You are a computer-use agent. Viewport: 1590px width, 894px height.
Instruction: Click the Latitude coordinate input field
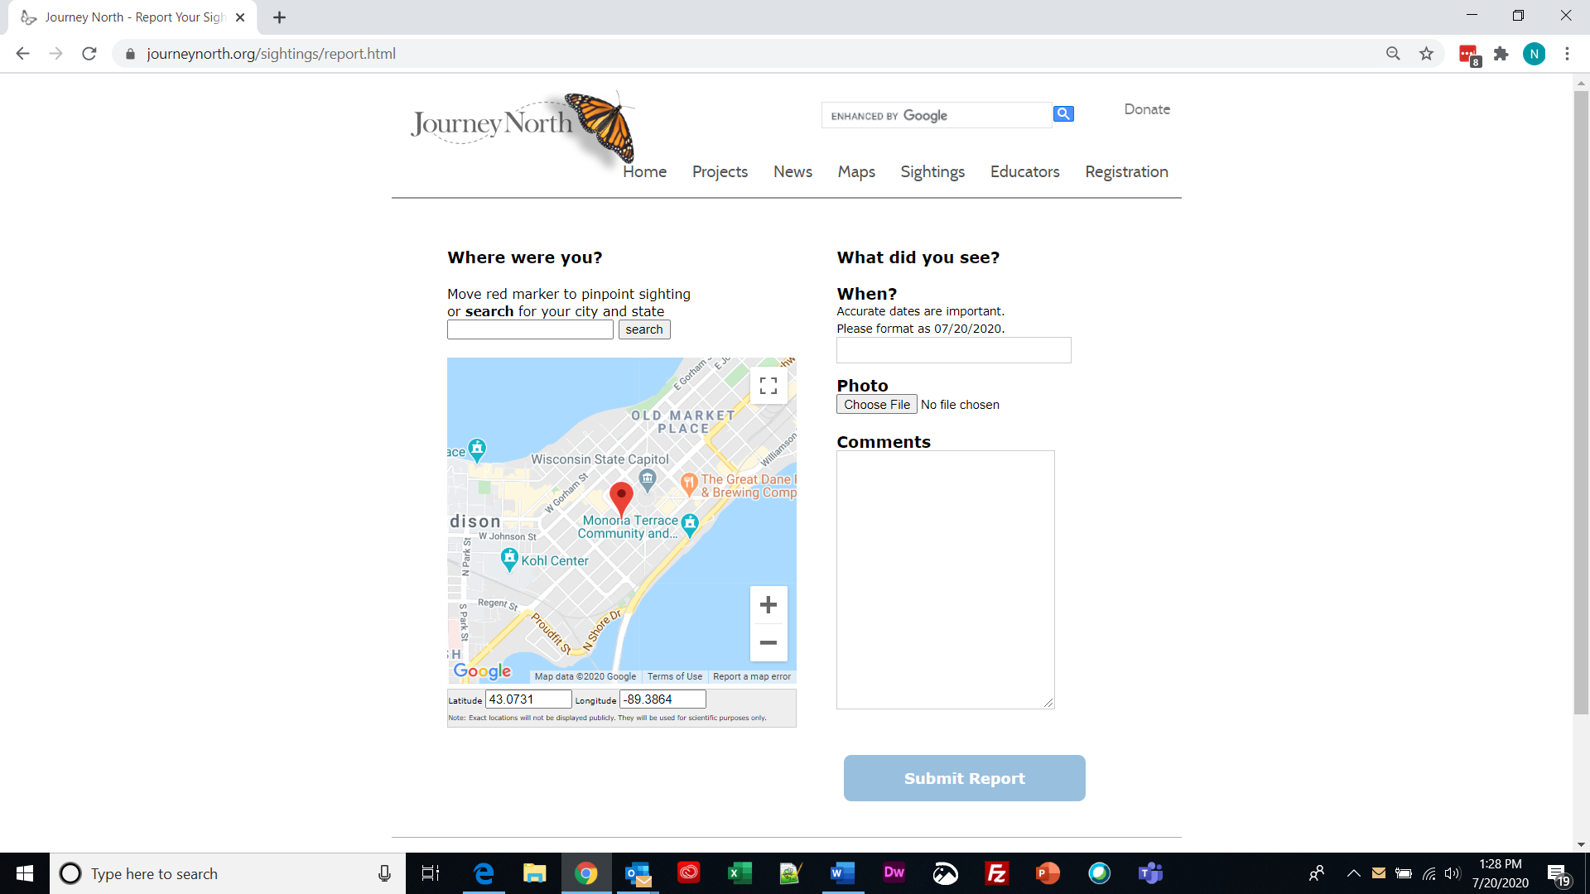pyautogui.click(x=528, y=699)
